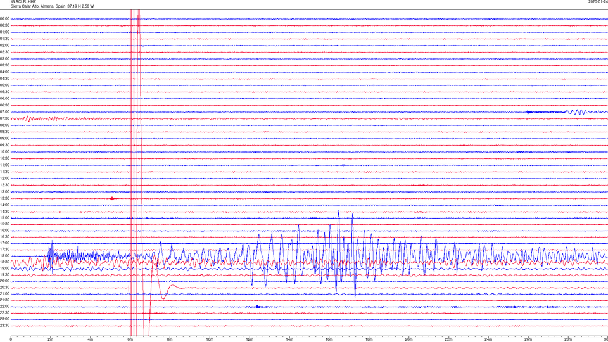The width and height of the screenshot is (608, 342).
Task: Click the 16m tick label on time axis
Action: coord(329,339)
